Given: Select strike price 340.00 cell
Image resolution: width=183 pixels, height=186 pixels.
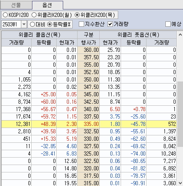Looking at the screenshot, I should point(89,109).
